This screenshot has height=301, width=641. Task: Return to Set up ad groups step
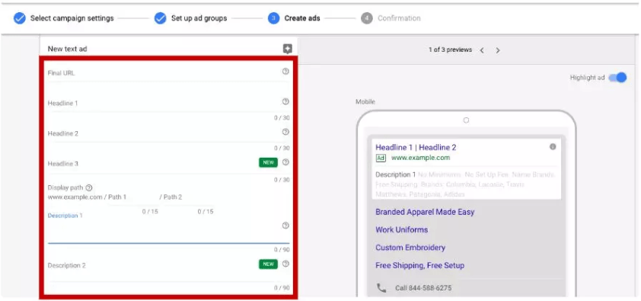pyautogui.click(x=190, y=18)
